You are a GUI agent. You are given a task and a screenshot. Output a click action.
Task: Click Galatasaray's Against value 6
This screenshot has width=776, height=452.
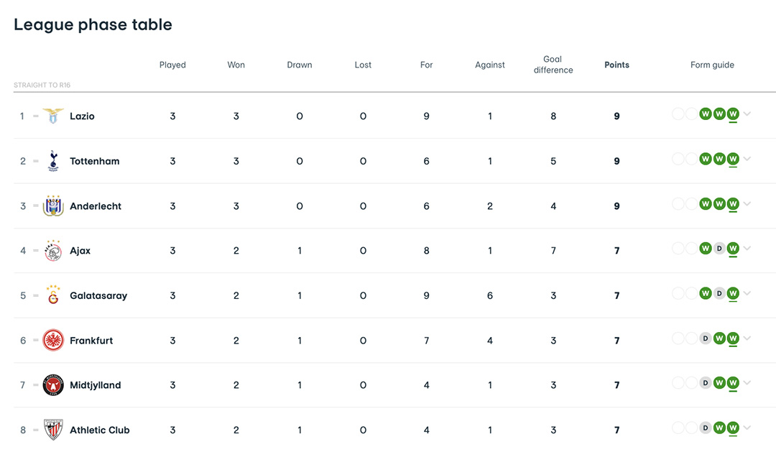(x=490, y=295)
